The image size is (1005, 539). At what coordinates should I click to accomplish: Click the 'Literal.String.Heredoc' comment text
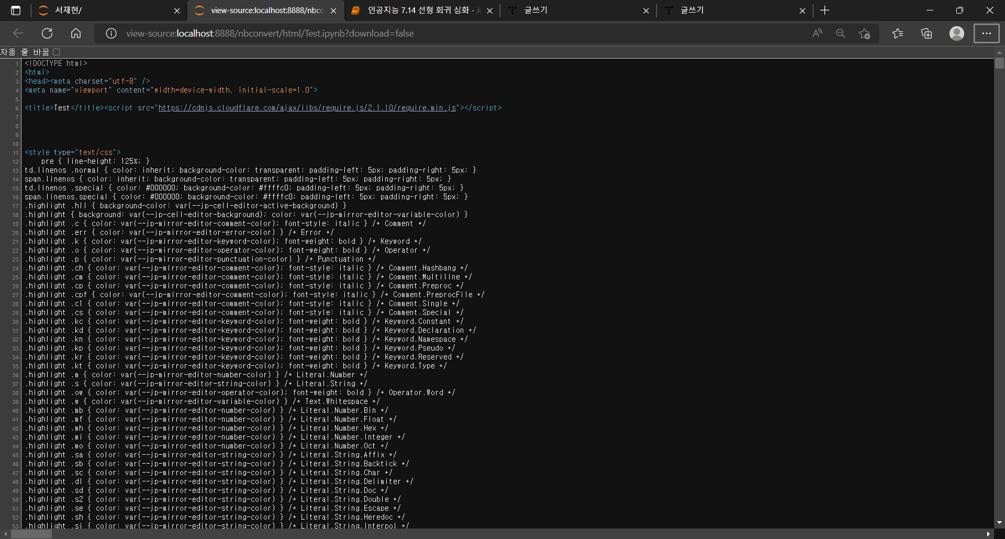point(347,517)
